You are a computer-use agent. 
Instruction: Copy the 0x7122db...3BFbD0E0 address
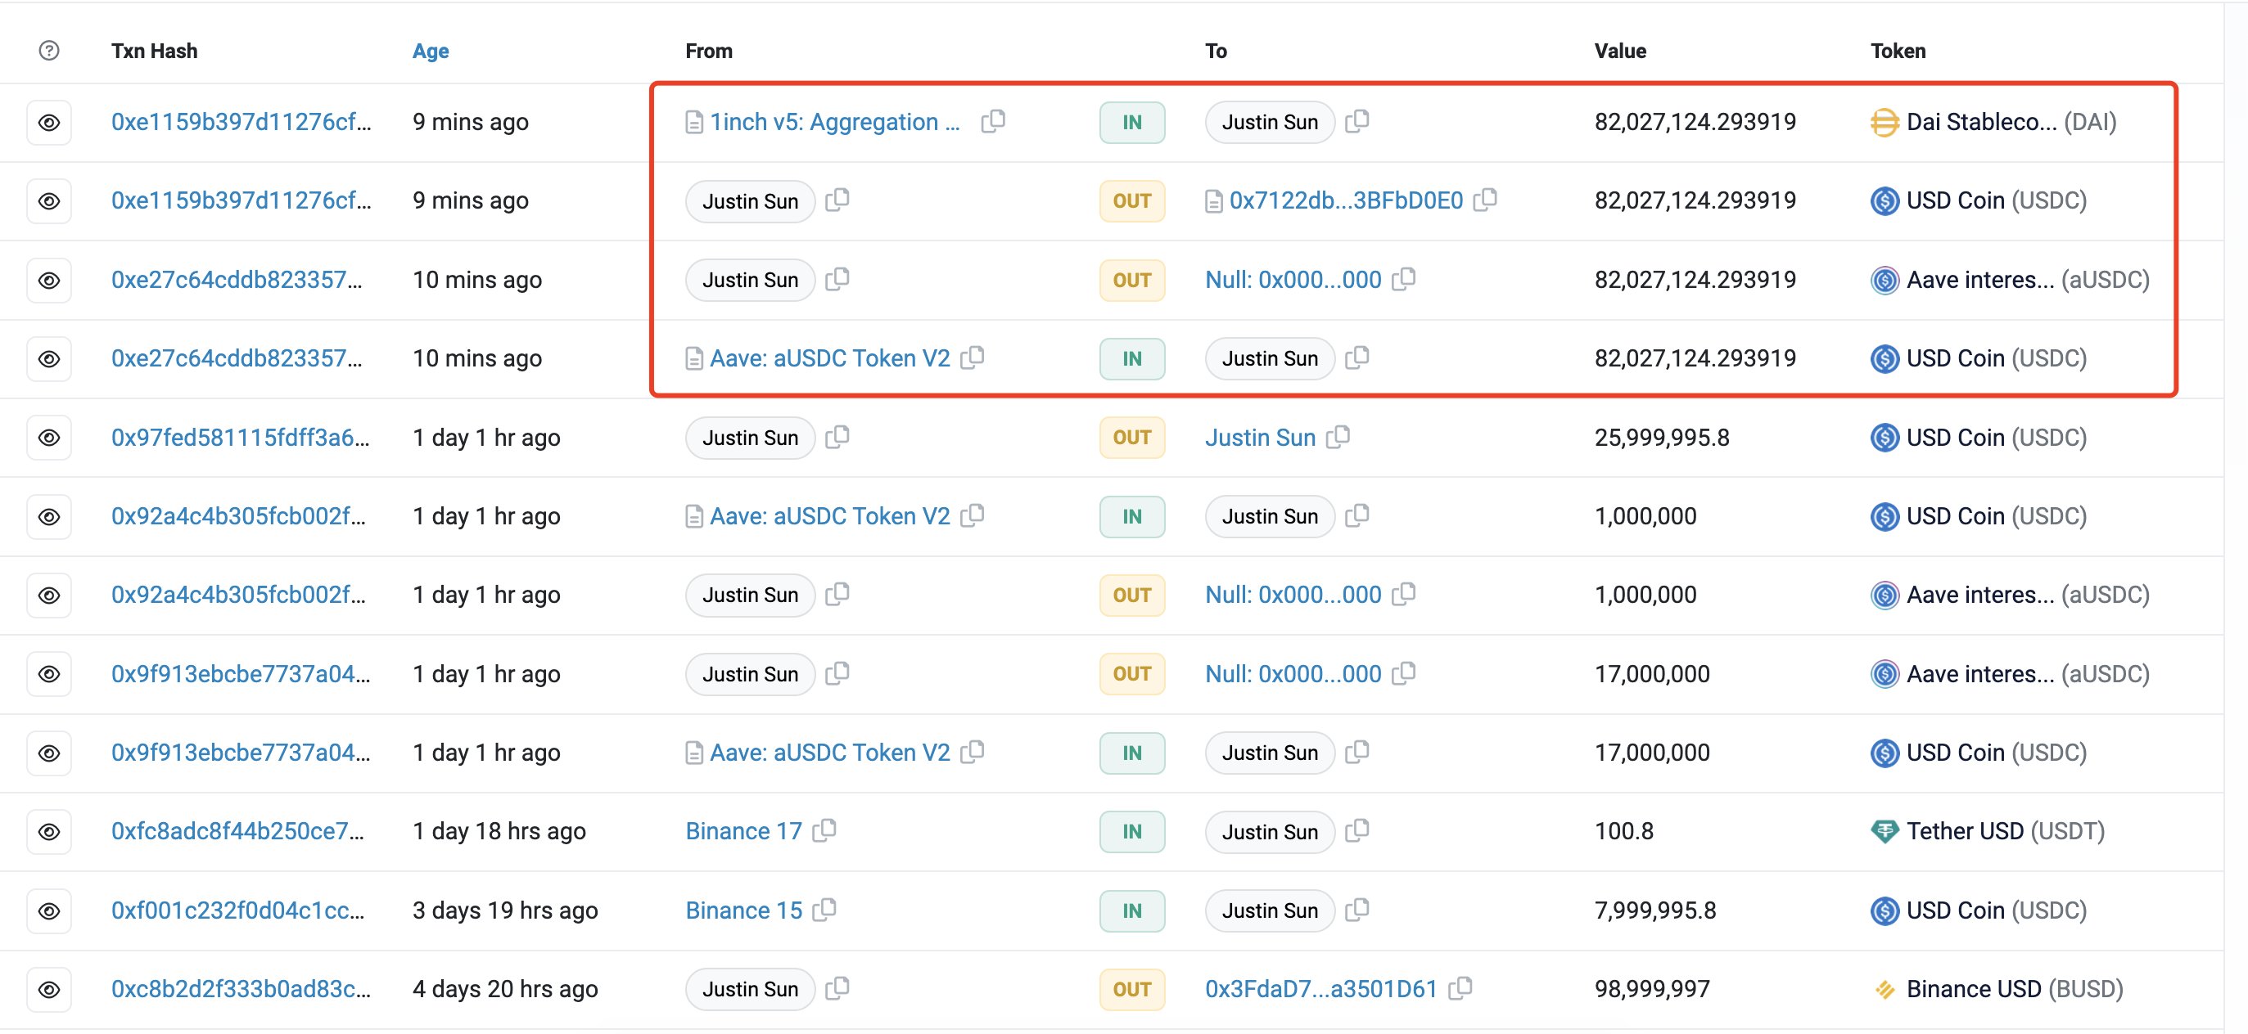tap(1484, 200)
